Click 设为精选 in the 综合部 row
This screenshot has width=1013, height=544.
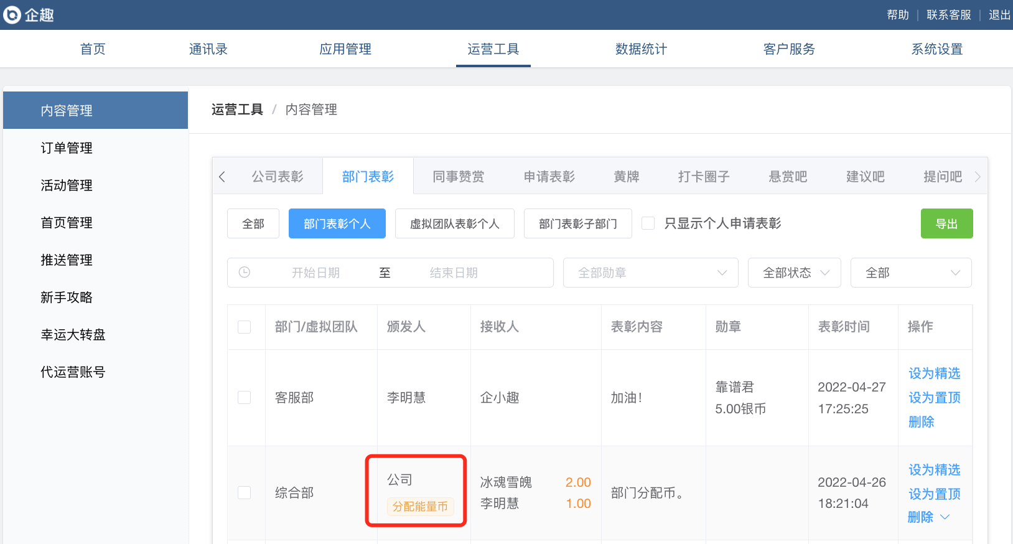[x=935, y=469]
